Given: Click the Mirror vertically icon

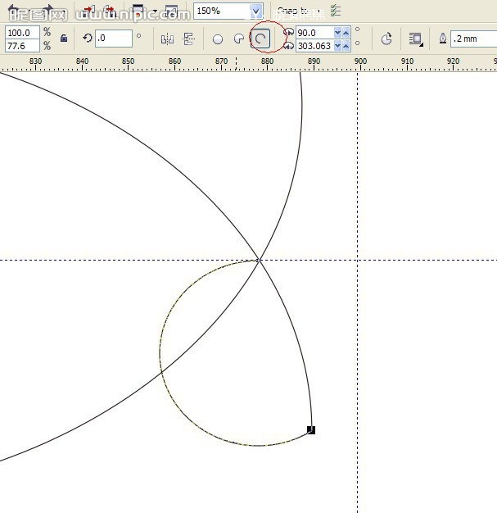Looking at the screenshot, I should click(x=188, y=39).
